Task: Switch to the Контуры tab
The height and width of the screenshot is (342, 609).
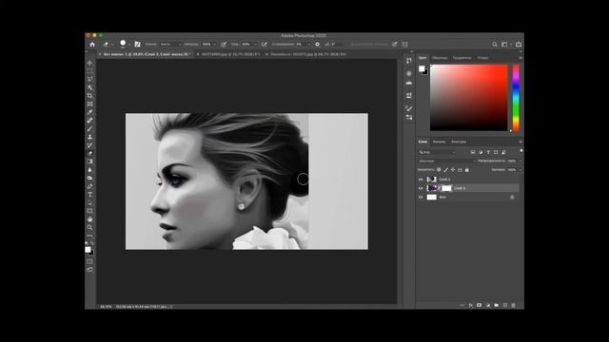Action: [x=459, y=142]
